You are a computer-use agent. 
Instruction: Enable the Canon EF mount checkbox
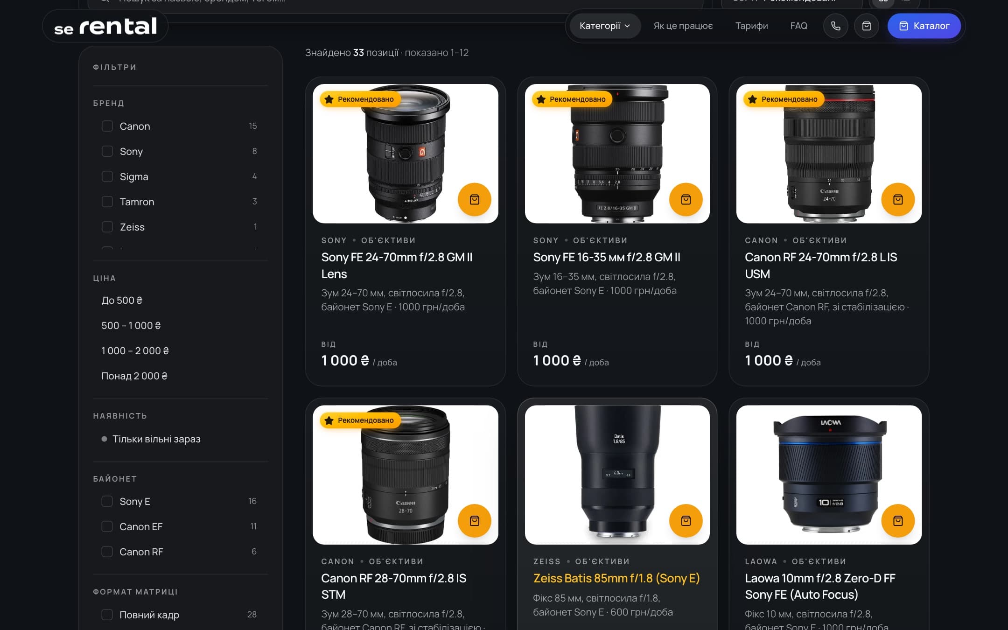tap(107, 526)
